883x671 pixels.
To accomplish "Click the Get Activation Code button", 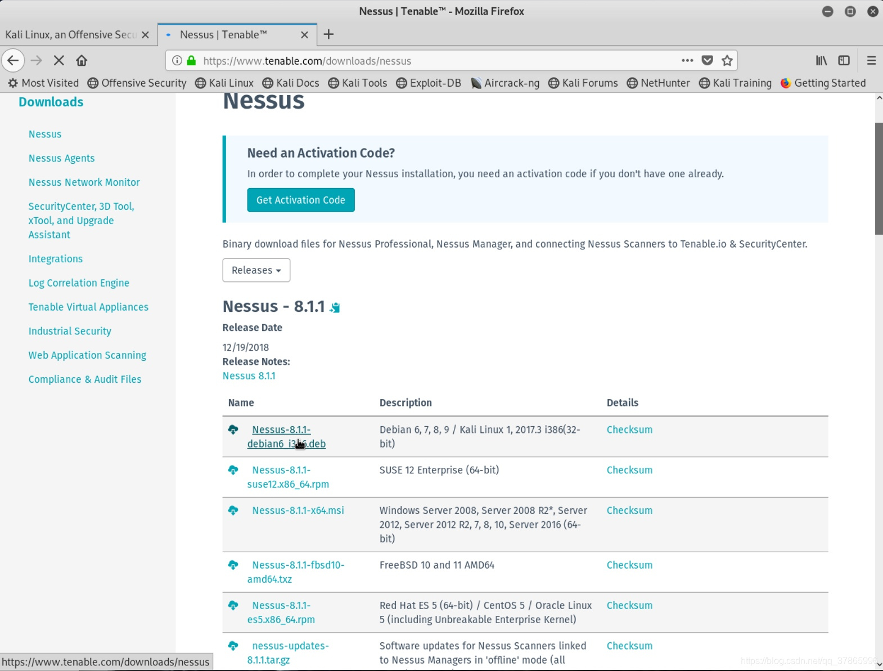I will 301,200.
